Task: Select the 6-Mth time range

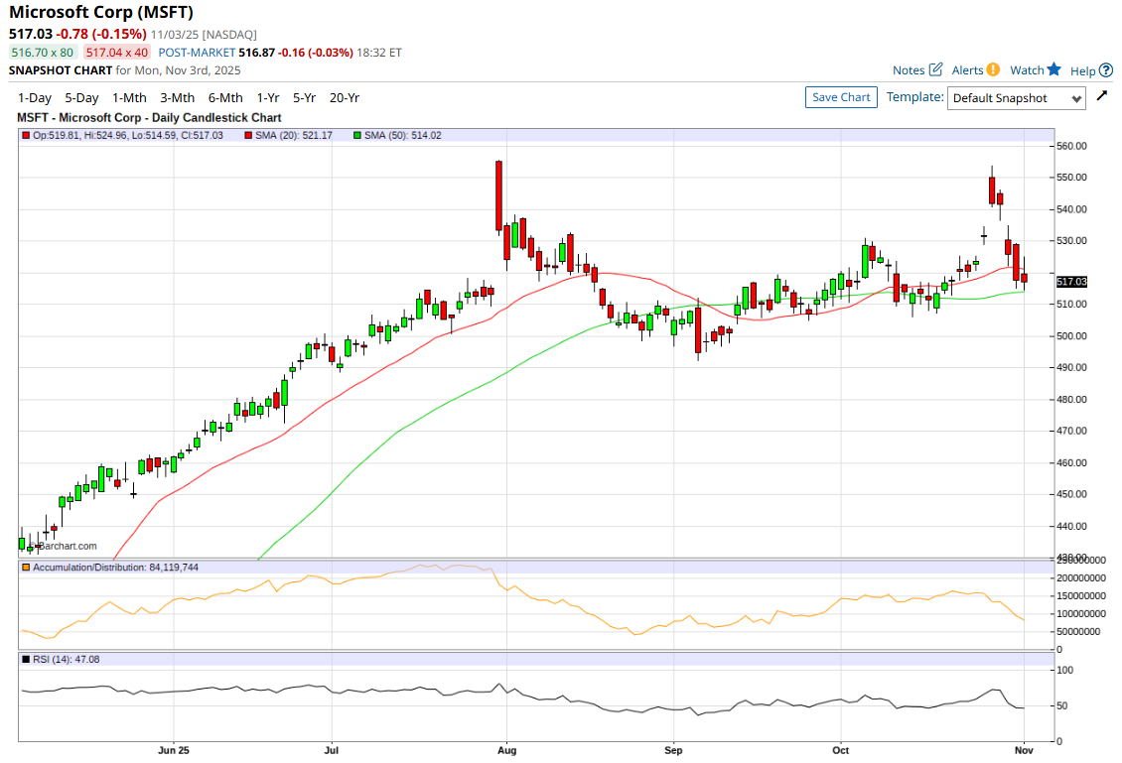Action: click(x=225, y=98)
